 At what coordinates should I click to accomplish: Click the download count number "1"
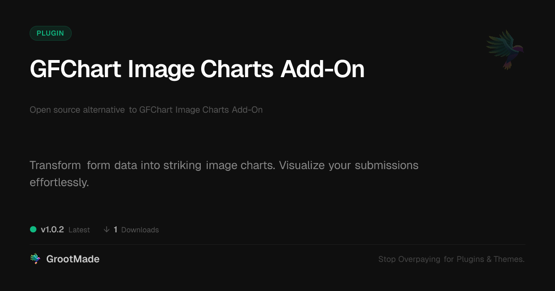(115, 230)
